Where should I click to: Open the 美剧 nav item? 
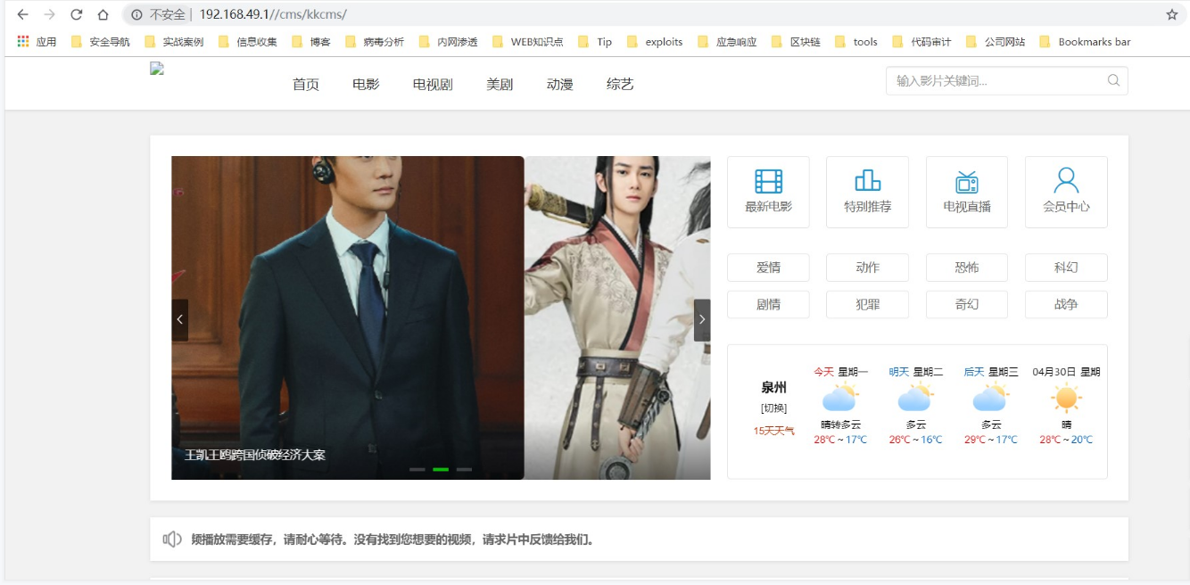tap(500, 85)
